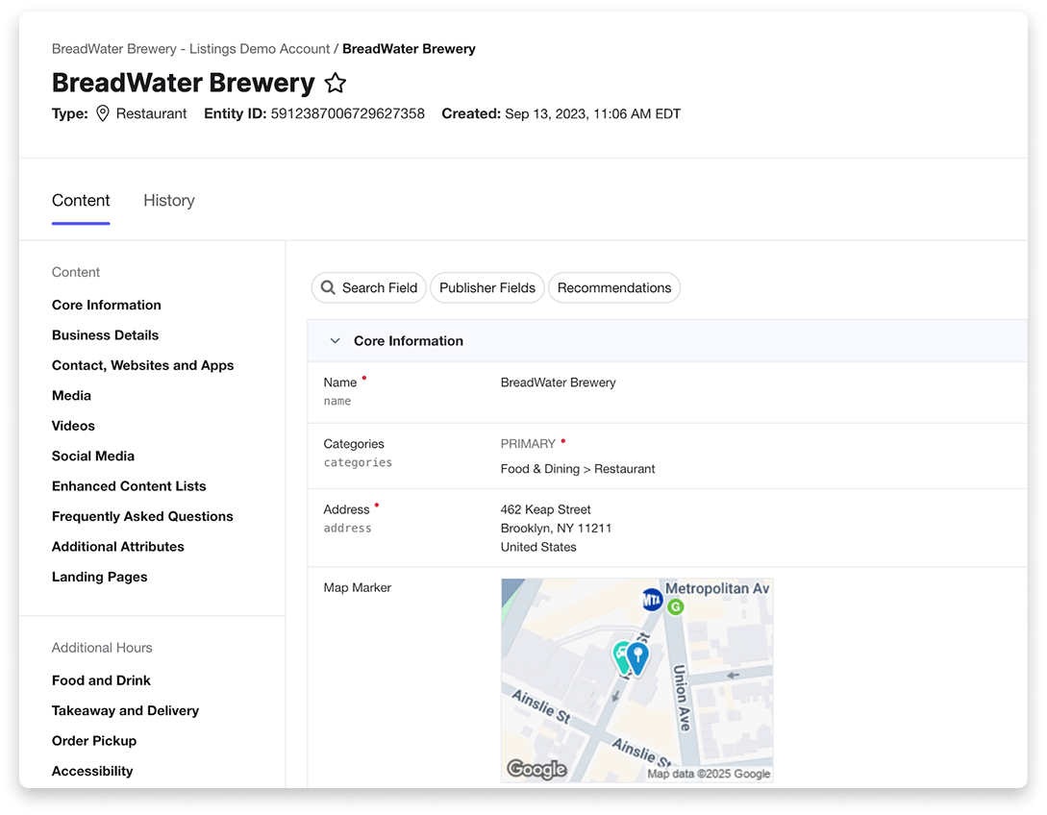The width and height of the screenshot is (1047, 815).
Task: Open Contact, Websites and Apps section
Action: point(143,365)
